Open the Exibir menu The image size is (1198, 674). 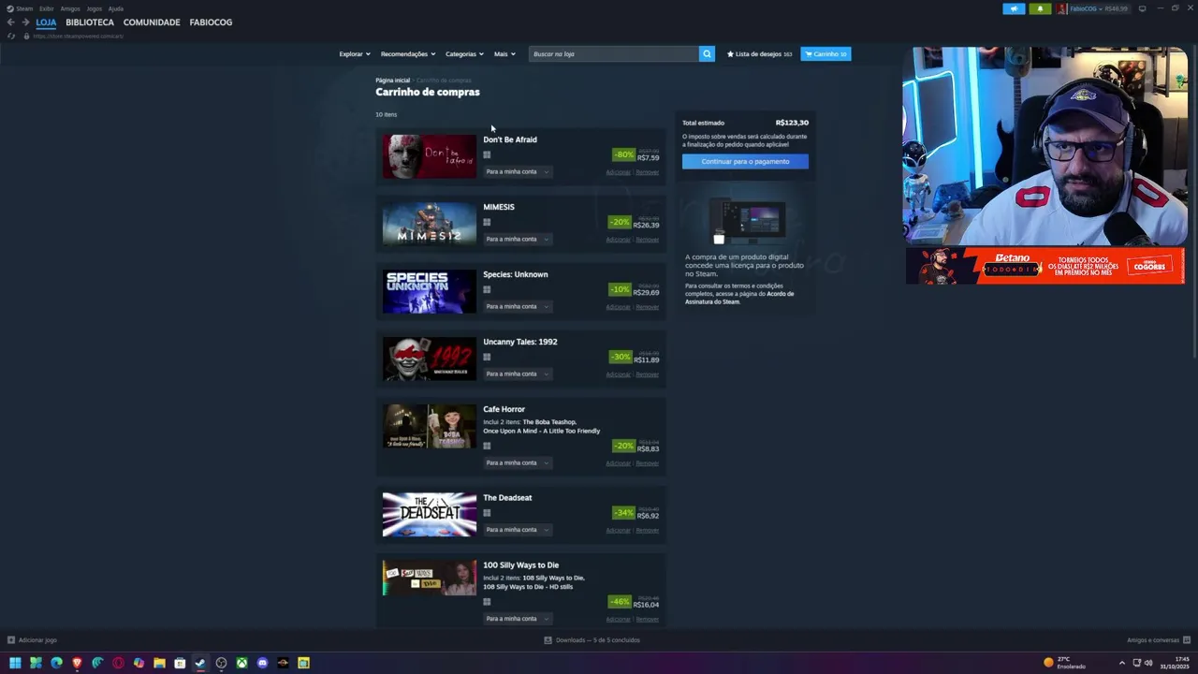47,8
